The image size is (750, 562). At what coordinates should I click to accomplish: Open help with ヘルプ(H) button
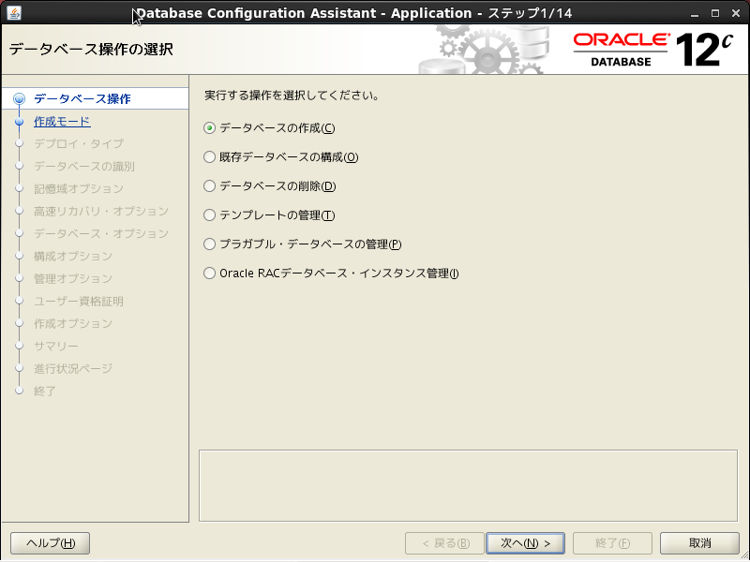click(x=51, y=543)
